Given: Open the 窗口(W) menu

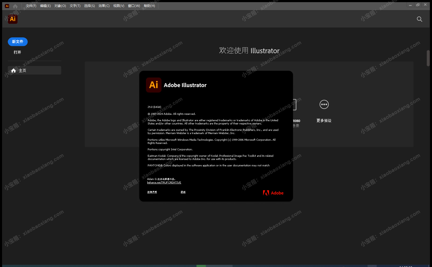Looking at the screenshot, I should coord(134,6).
